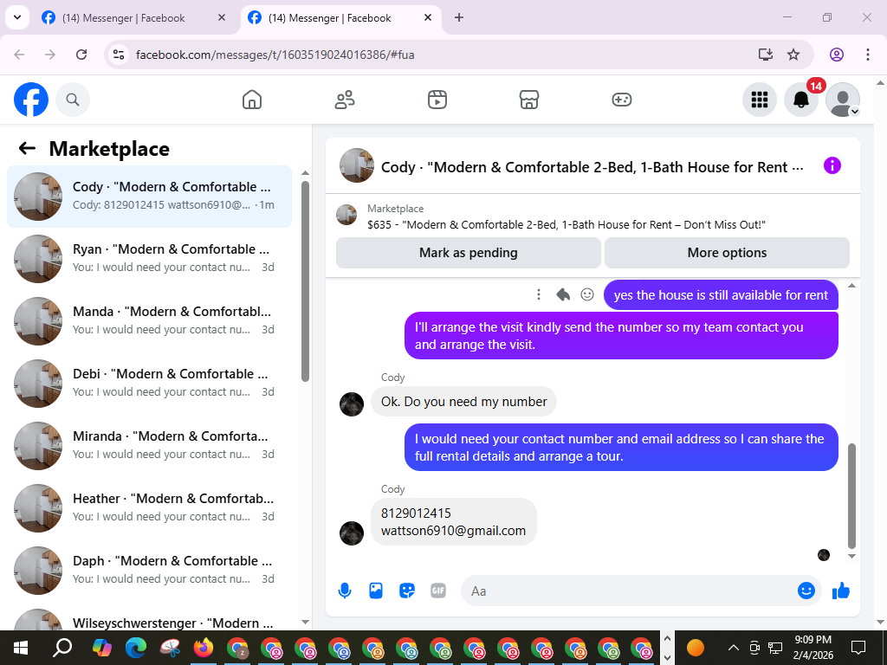Open the Cody conversation in the list

click(x=149, y=197)
